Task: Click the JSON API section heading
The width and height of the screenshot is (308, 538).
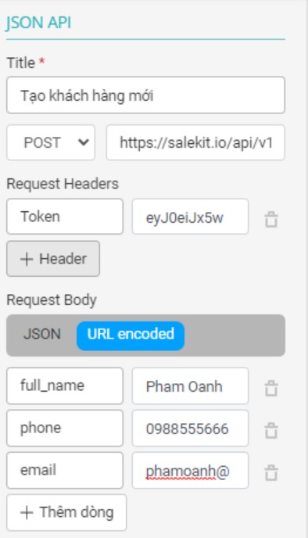Action: point(38,23)
